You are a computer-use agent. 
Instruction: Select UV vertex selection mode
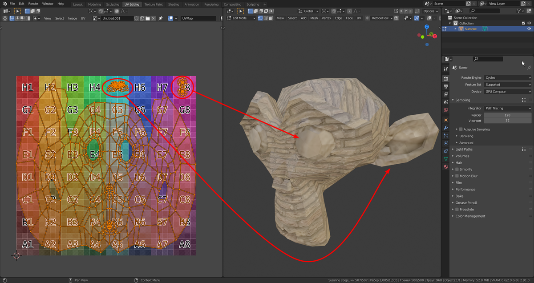[x=12, y=18]
